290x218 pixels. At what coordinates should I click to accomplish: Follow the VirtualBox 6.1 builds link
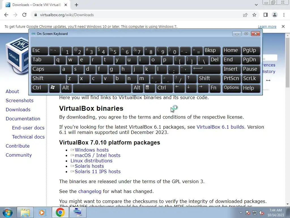tap(220, 127)
